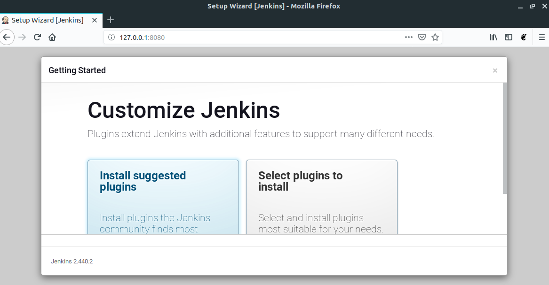The image size is (549, 285).
Task: Go back to the previous page
Action: [7, 37]
